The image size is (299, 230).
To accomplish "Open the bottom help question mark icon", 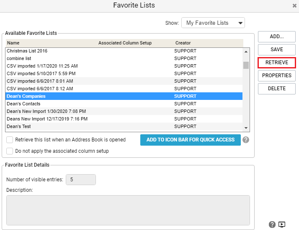I will click(x=272, y=225).
